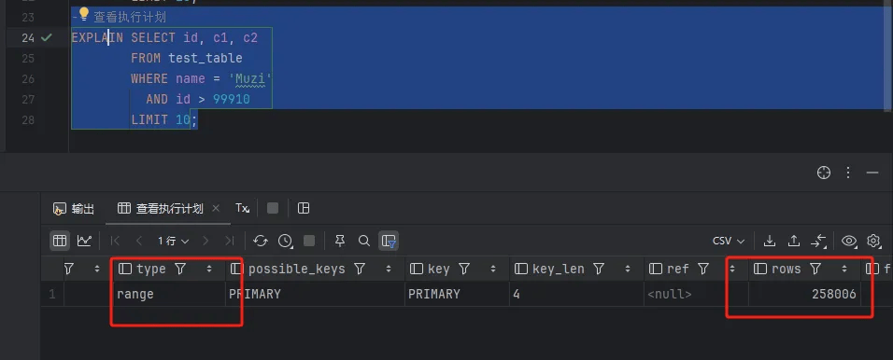Switch to chart view of results
Image resolution: width=893 pixels, height=360 pixels.
[x=84, y=241]
